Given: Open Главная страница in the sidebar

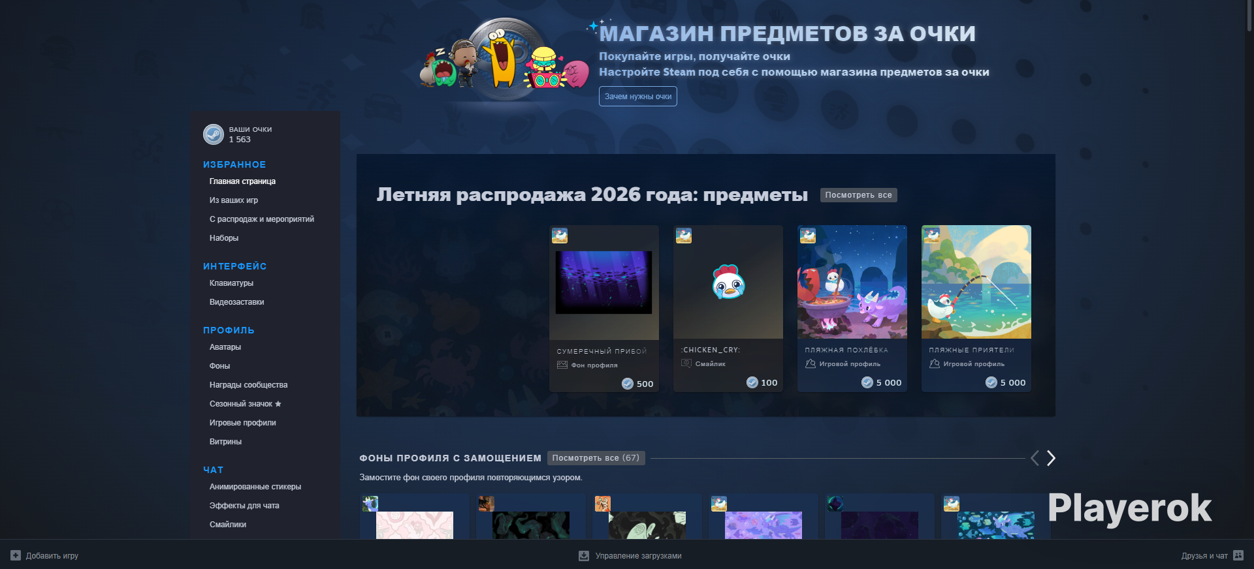Looking at the screenshot, I should pyautogui.click(x=242, y=181).
